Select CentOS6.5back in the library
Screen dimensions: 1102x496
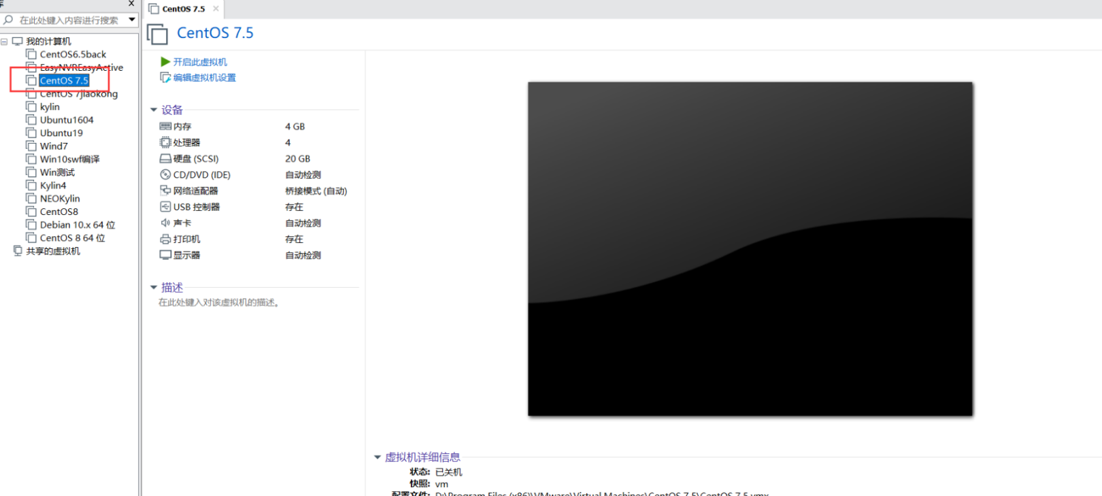coord(73,54)
